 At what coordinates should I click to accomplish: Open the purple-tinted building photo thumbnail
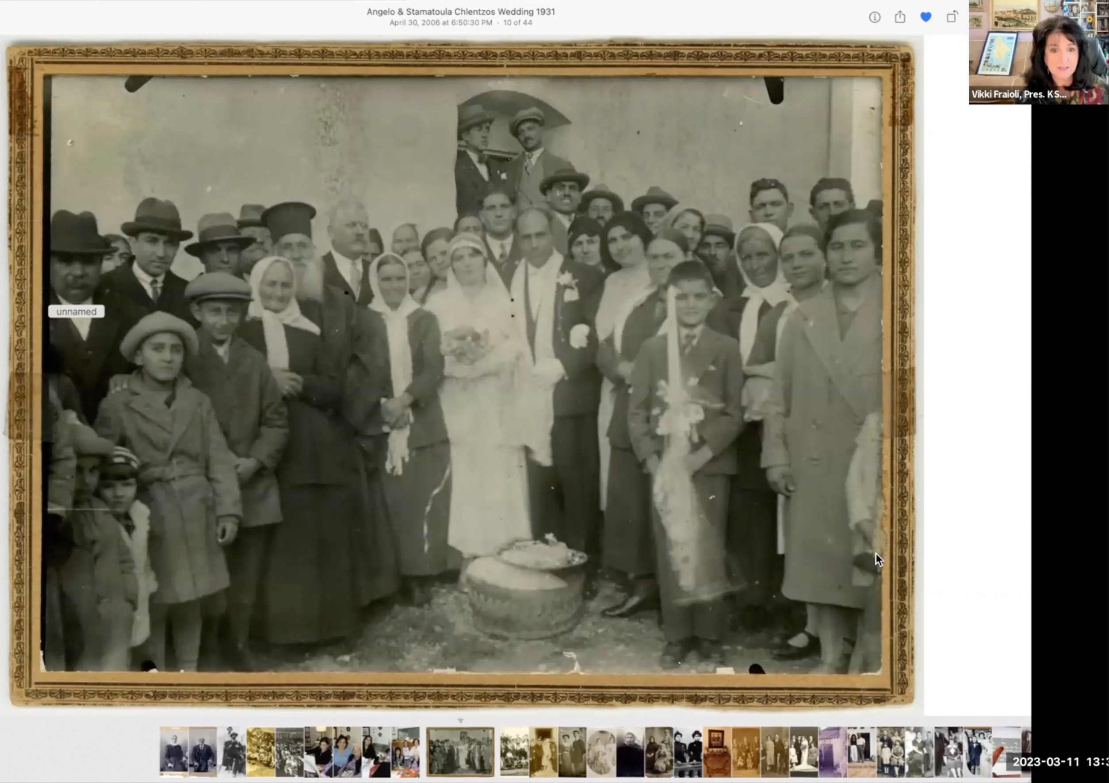pos(833,752)
